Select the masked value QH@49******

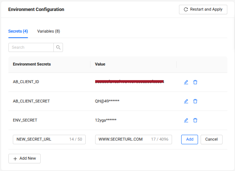point(107,101)
